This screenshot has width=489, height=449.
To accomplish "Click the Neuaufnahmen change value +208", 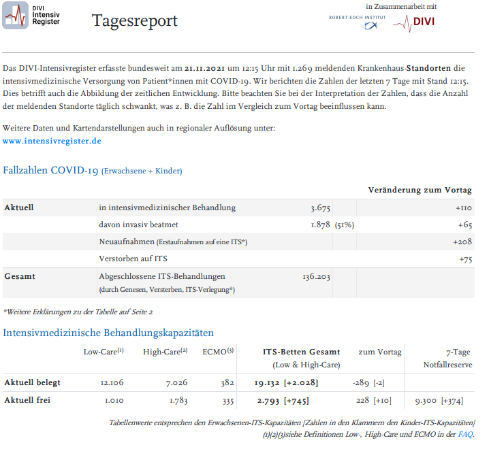I will click(x=463, y=242).
